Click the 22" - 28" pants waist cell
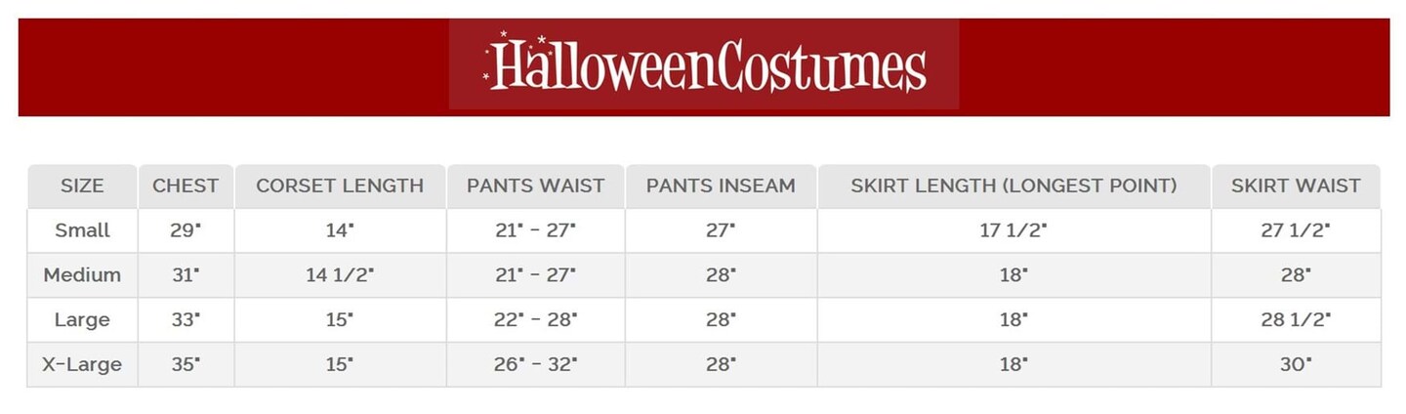 tap(535, 320)
